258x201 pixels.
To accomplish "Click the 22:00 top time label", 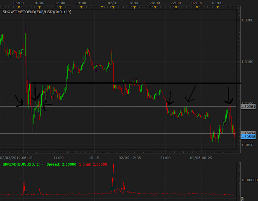I will (x=176, y=3).
